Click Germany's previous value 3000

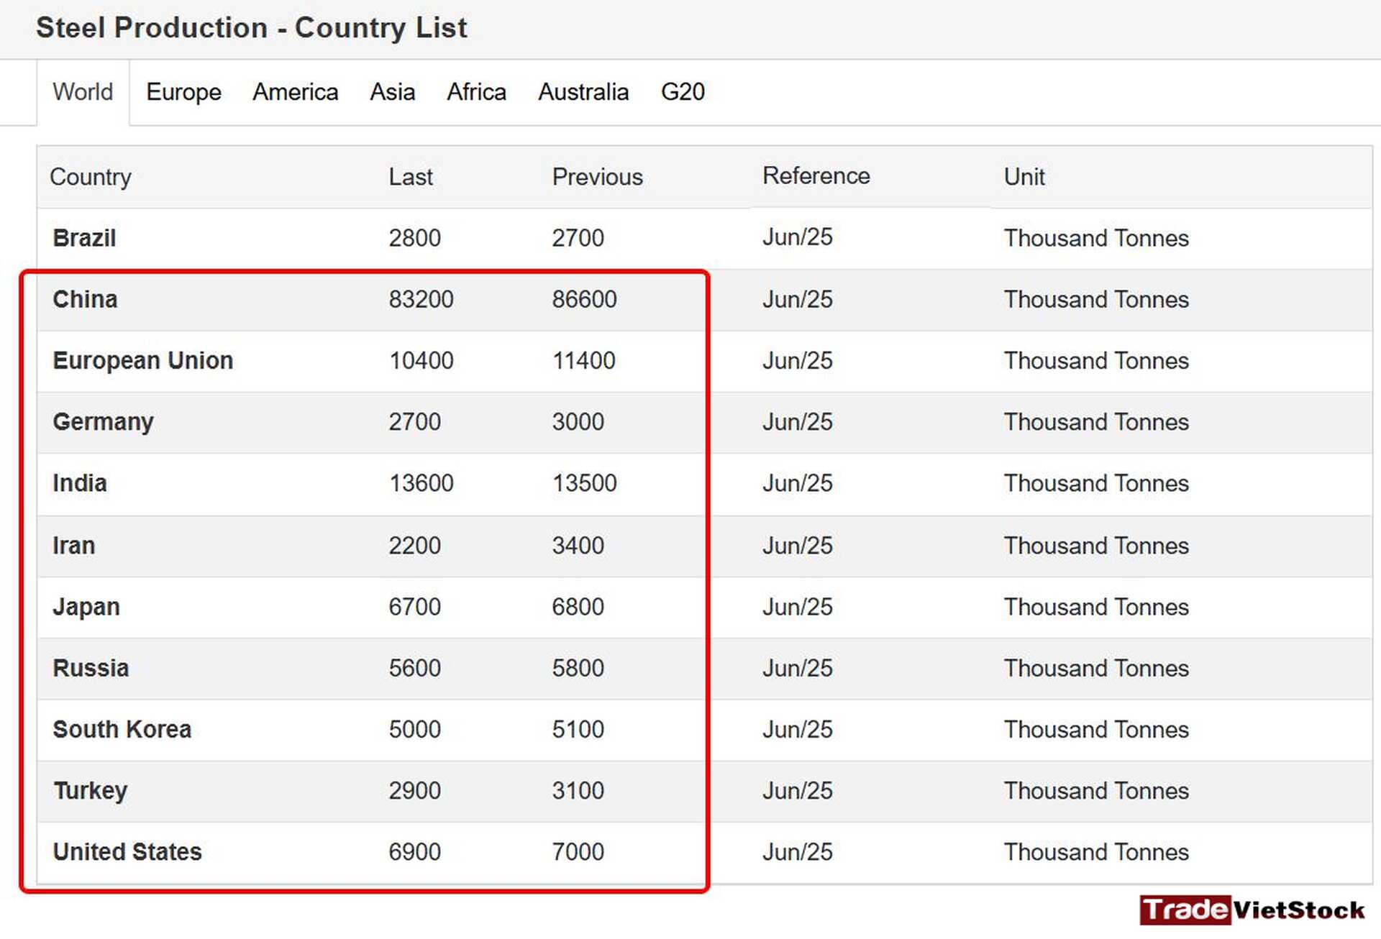578,421
